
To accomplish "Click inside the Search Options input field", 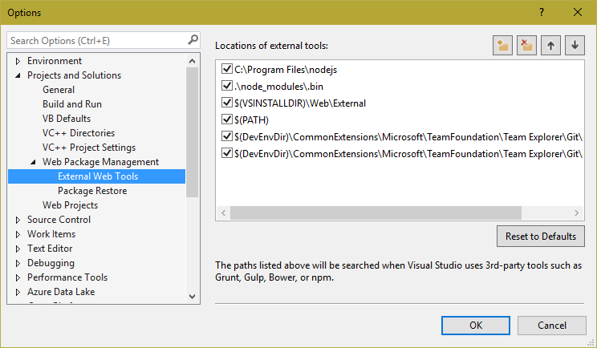I will (96, 40).
